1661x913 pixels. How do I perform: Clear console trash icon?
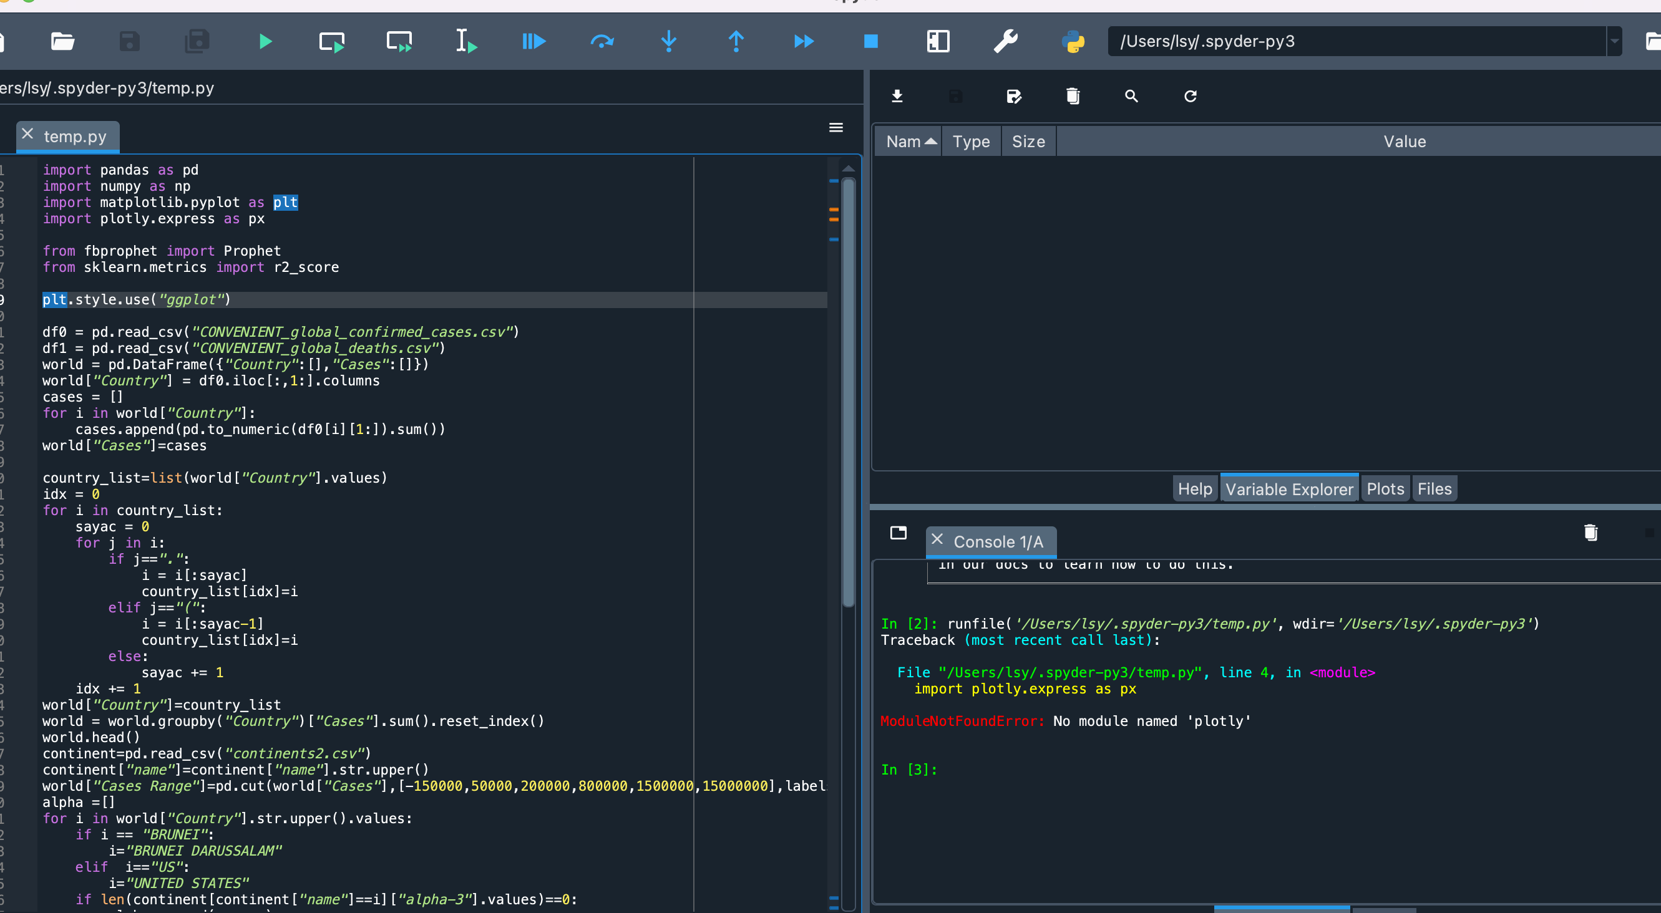[x=1590, y=532]
